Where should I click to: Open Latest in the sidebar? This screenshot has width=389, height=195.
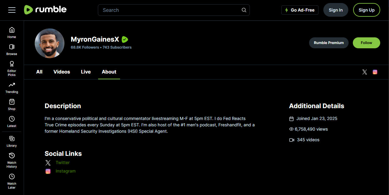[x=12, y=121]
